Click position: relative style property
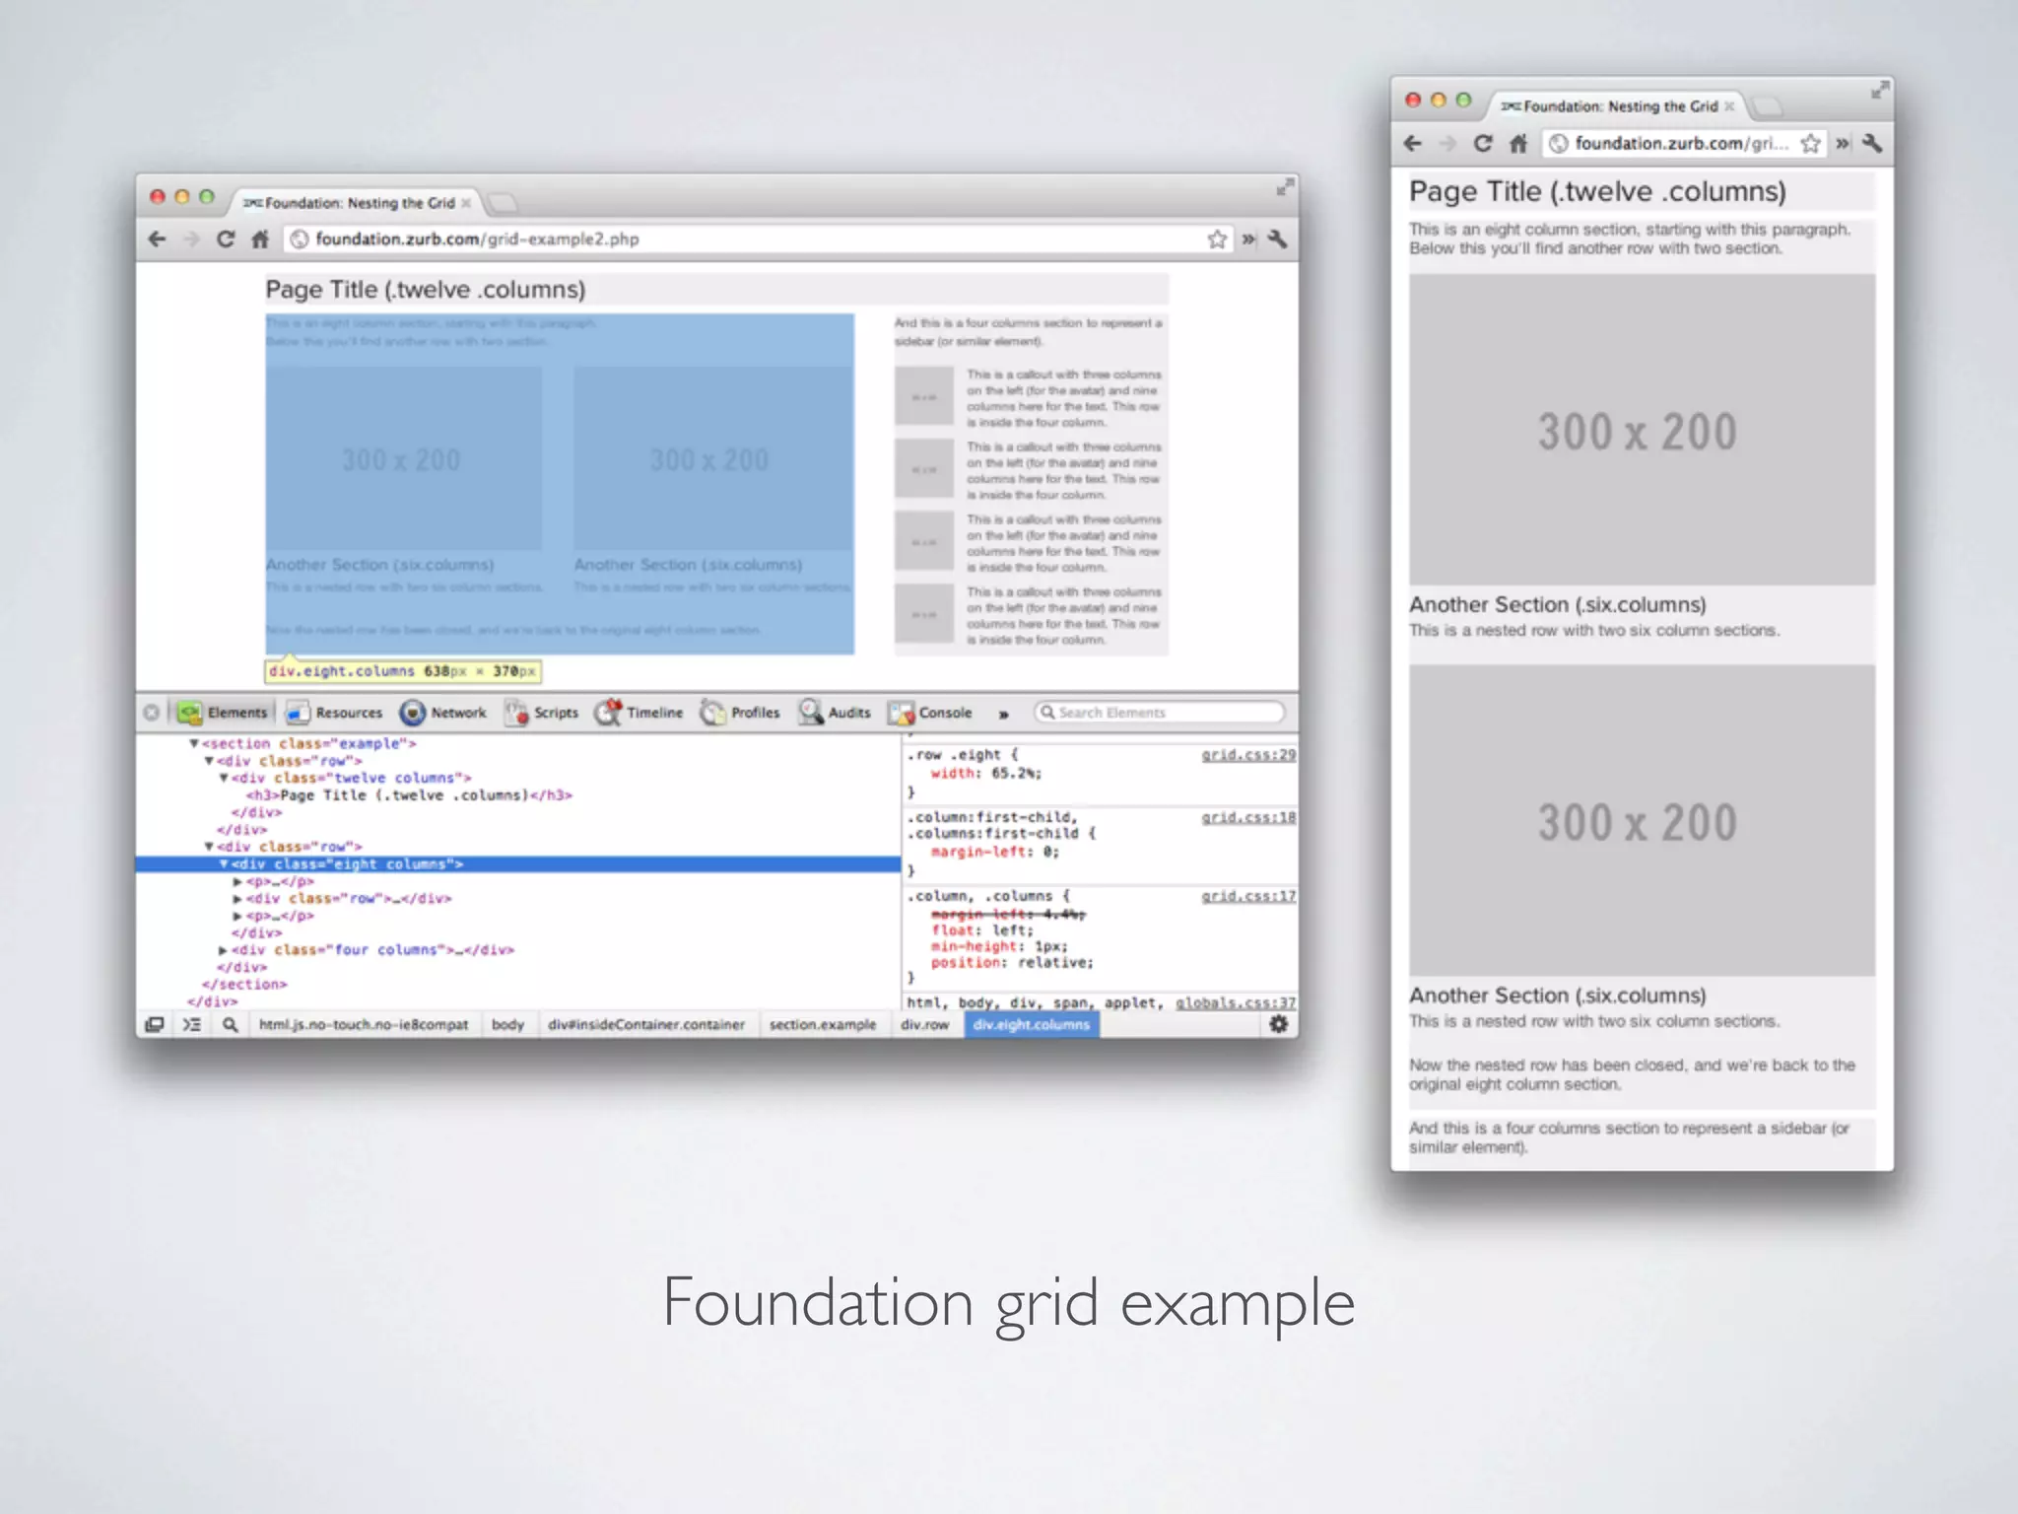Image resolution: width=2018 pixels, height=1514 pixels. coord(1012,963)
